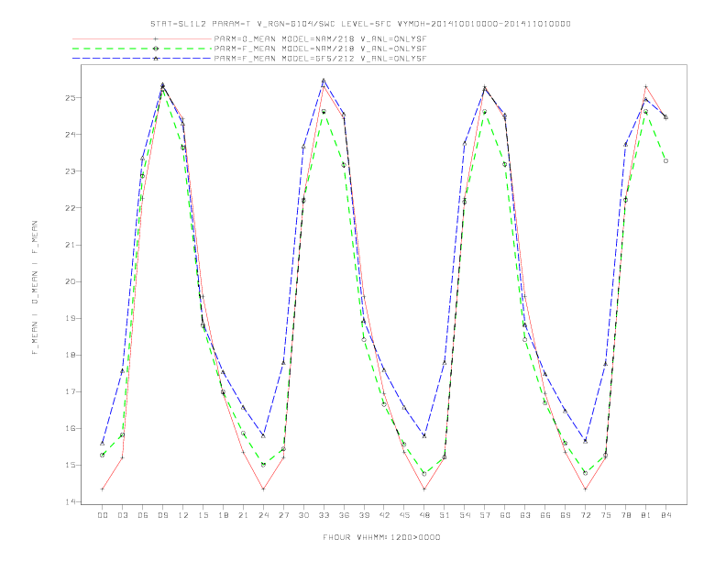The width and height of the screenshot is (726, 561).
Task: Click x-axis tick label 27
Action: 283,515
